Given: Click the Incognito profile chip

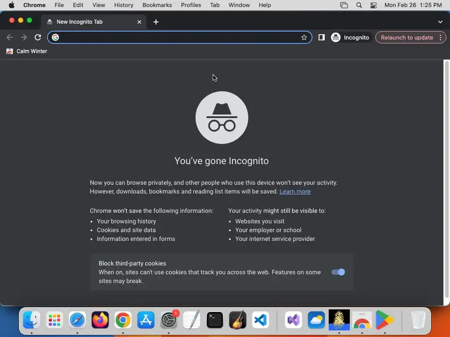Looking at the screenshot, I should tap(350, 37).
